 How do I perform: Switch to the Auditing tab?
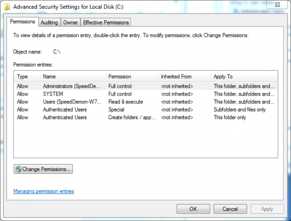49,23
